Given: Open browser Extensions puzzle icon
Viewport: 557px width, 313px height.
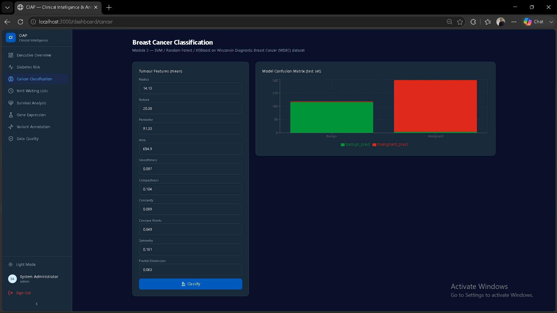Looking at the screenshot, I should pyautogui.click(x=473, y=22).
